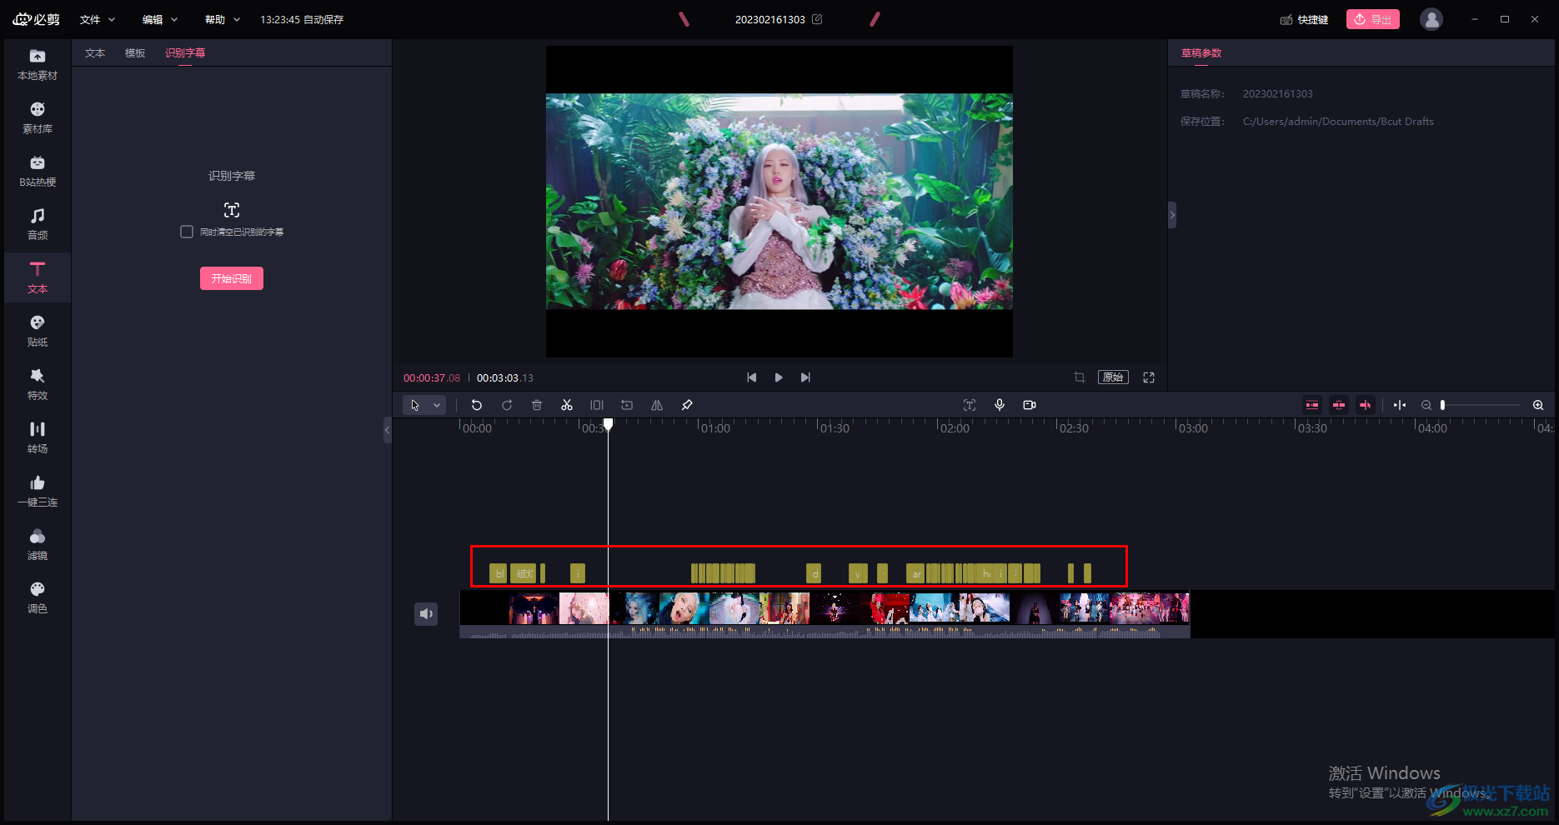Screen dimensions: 1559x825
Task: Select the 识别字幕 tab
Action: click(x=185, y=53)
